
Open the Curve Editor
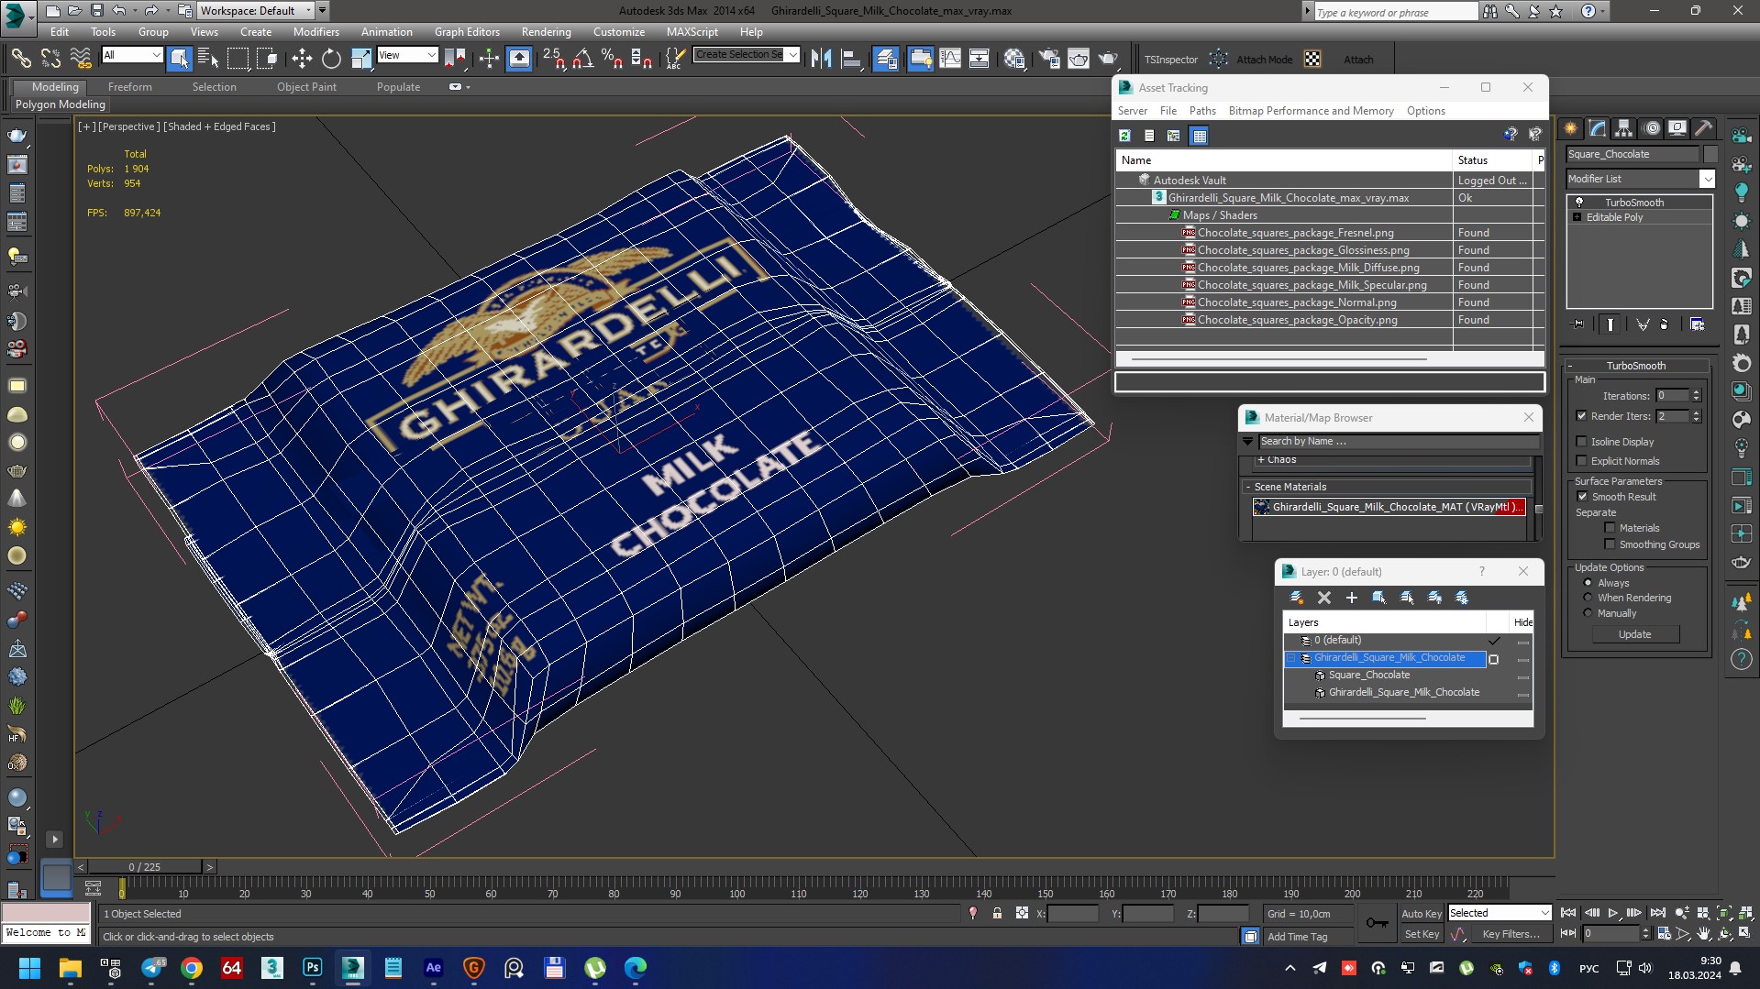[x=950, y=59]
